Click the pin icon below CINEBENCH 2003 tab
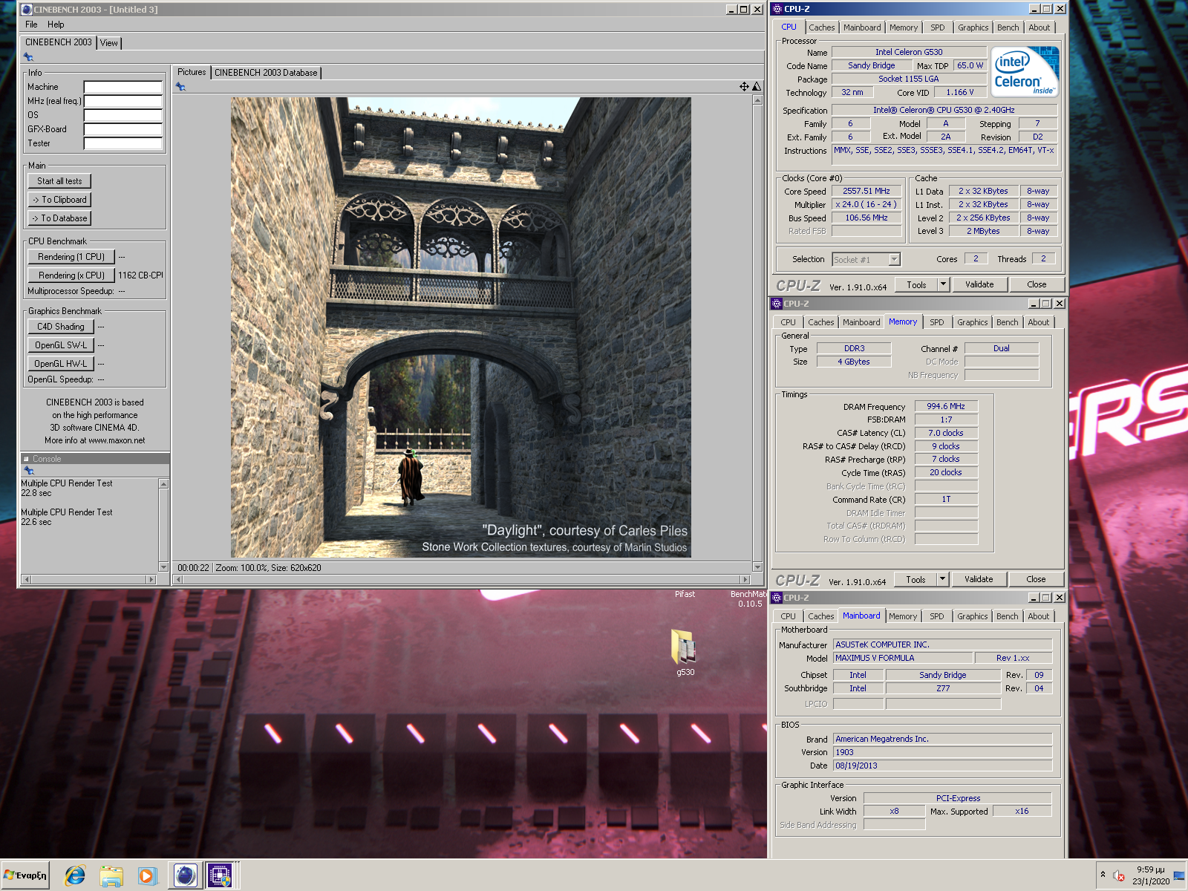The height and width of the screenshot is (891, 1188). 29,57
